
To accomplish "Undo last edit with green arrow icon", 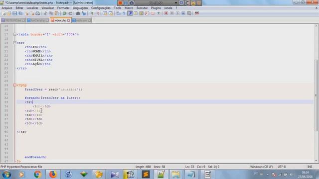I will click(x=64, y=13).
